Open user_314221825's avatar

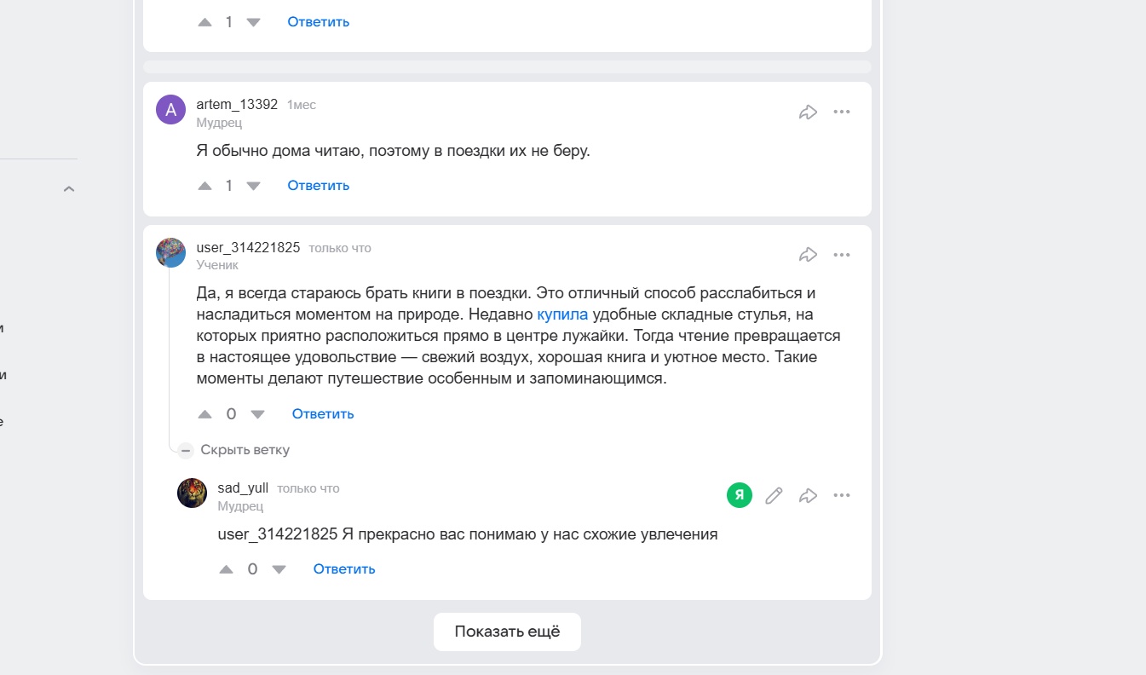(x=170, y=252)
